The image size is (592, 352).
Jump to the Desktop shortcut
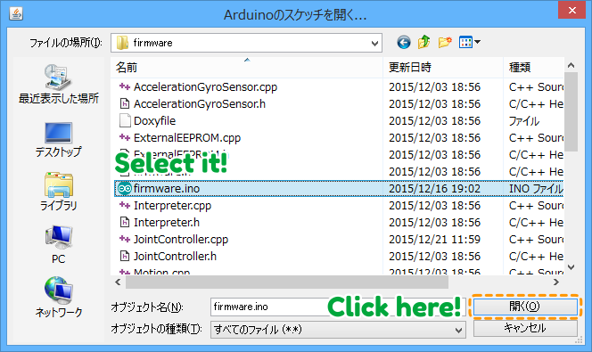pos(59,140)
